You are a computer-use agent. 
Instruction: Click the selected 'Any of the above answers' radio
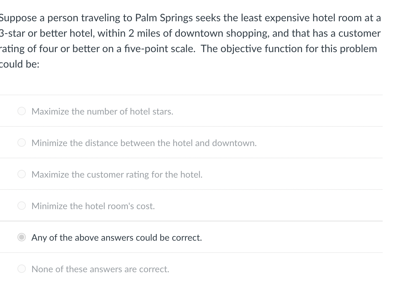coord(22,237)
